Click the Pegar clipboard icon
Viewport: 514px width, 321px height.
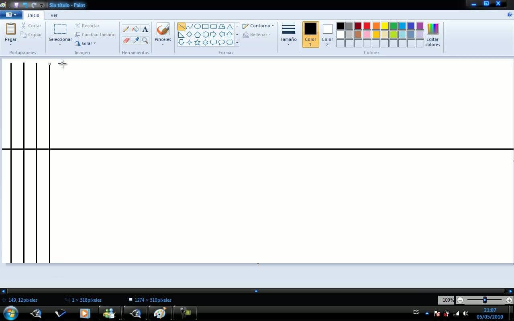(x=11, y=29)
